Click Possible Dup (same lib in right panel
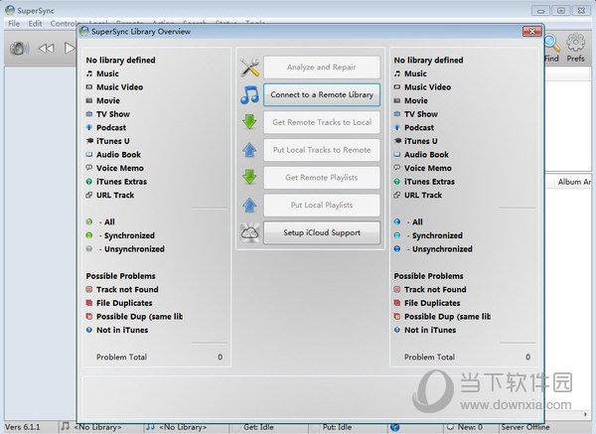 [x=447, y=317]
